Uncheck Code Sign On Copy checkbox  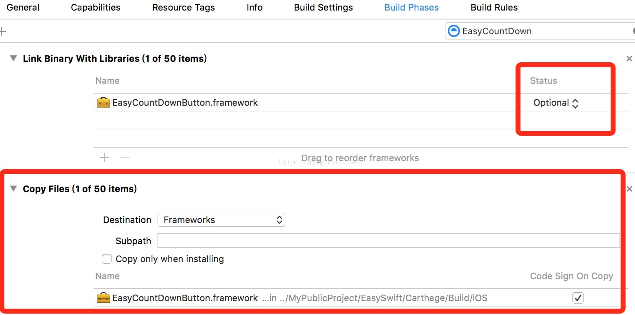coord(578,298)
